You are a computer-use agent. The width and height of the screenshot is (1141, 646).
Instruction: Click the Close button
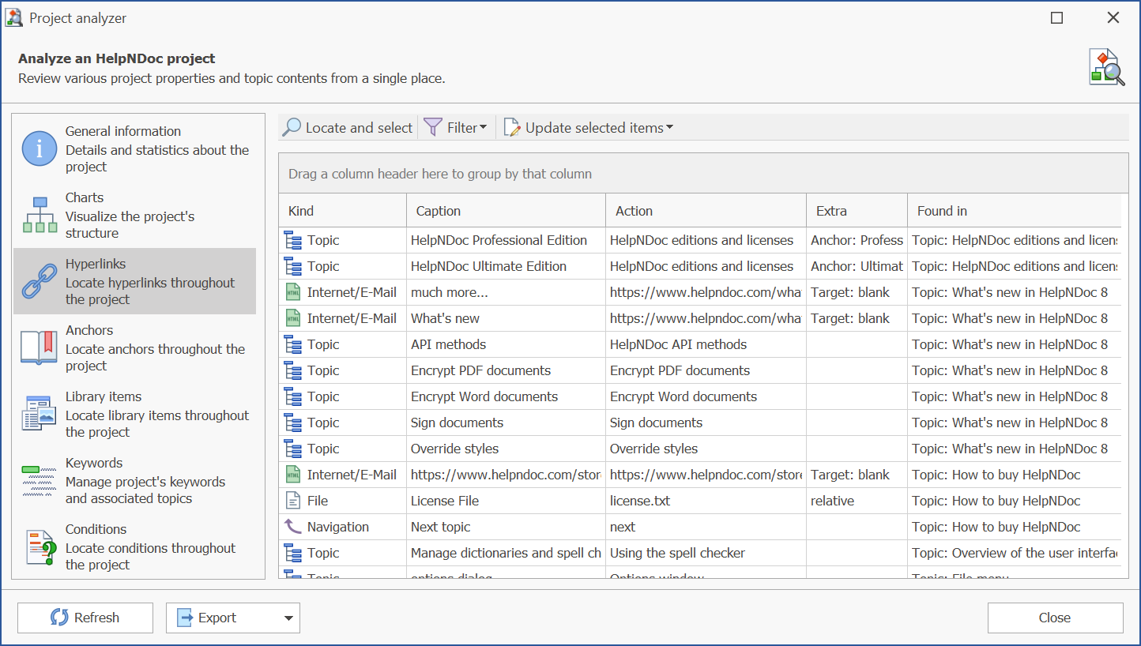pos(1055,618)
